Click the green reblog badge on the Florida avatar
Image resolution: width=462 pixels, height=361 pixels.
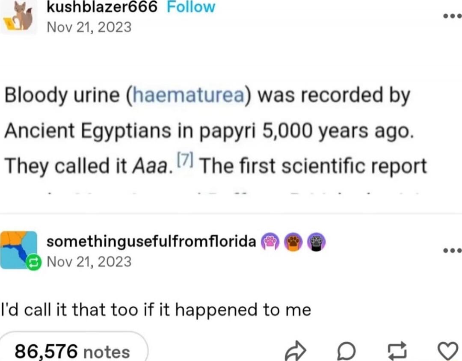pos(34,262)
